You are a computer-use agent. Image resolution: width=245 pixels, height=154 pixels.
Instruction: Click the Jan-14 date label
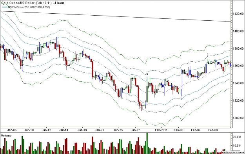point(64,130)
